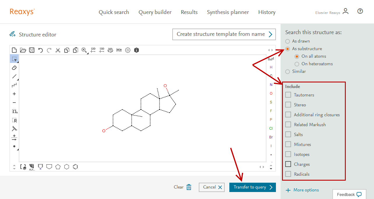Choose the cyclopentane ring template
Screen dimensions: 374x199
click(58, 167)
